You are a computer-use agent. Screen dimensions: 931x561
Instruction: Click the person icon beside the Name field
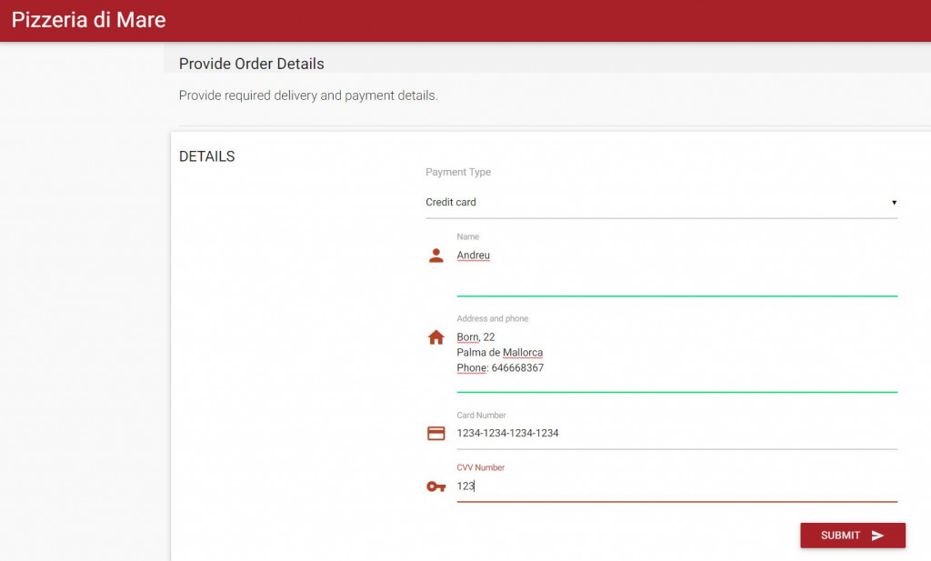click(436, 255)
